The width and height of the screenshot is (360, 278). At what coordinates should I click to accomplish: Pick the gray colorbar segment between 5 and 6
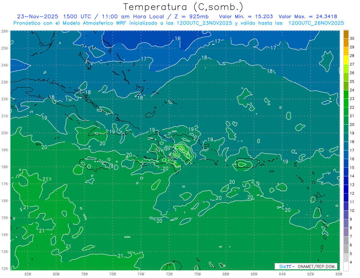[x=346, y=249]
